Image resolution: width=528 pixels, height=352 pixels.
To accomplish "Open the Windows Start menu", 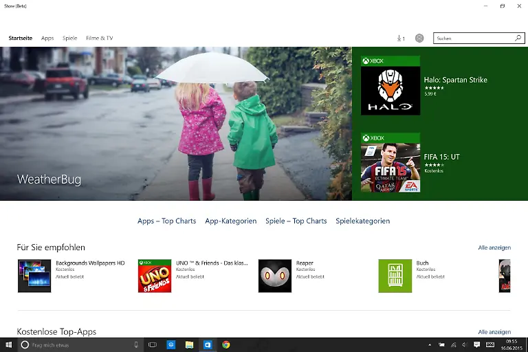I will pyautogui.click(x=9, y=344).
